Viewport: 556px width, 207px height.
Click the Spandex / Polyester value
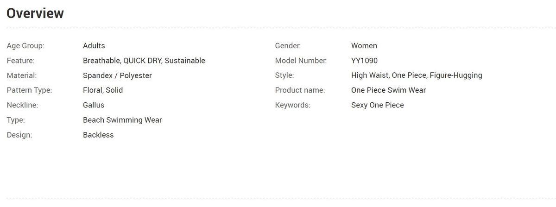click(x=117, y=75)
